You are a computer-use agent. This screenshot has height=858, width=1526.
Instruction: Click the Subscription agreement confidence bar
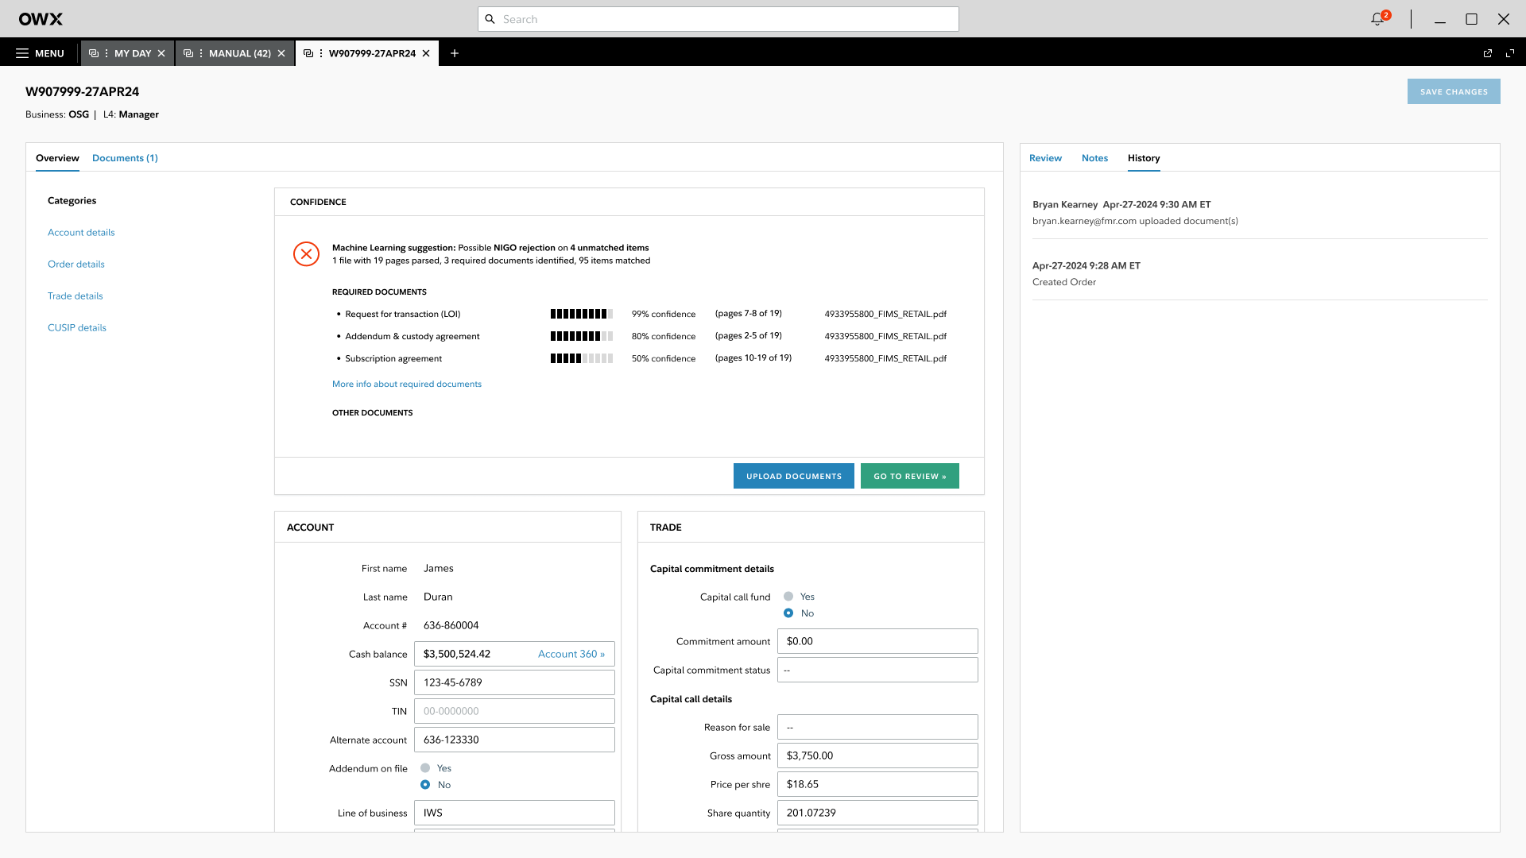point(582,358)
